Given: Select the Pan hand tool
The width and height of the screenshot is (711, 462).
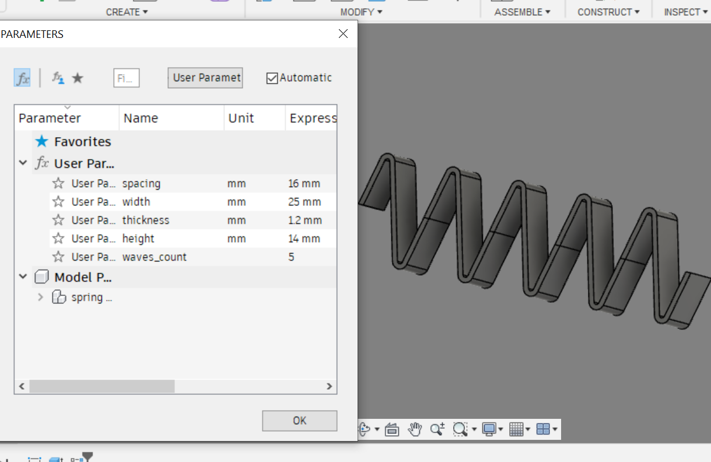Looking at the screenshot, I should click(415, 430).
